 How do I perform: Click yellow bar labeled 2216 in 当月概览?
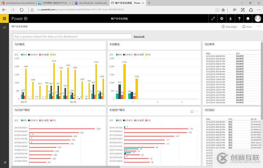(x=54, y=81)
